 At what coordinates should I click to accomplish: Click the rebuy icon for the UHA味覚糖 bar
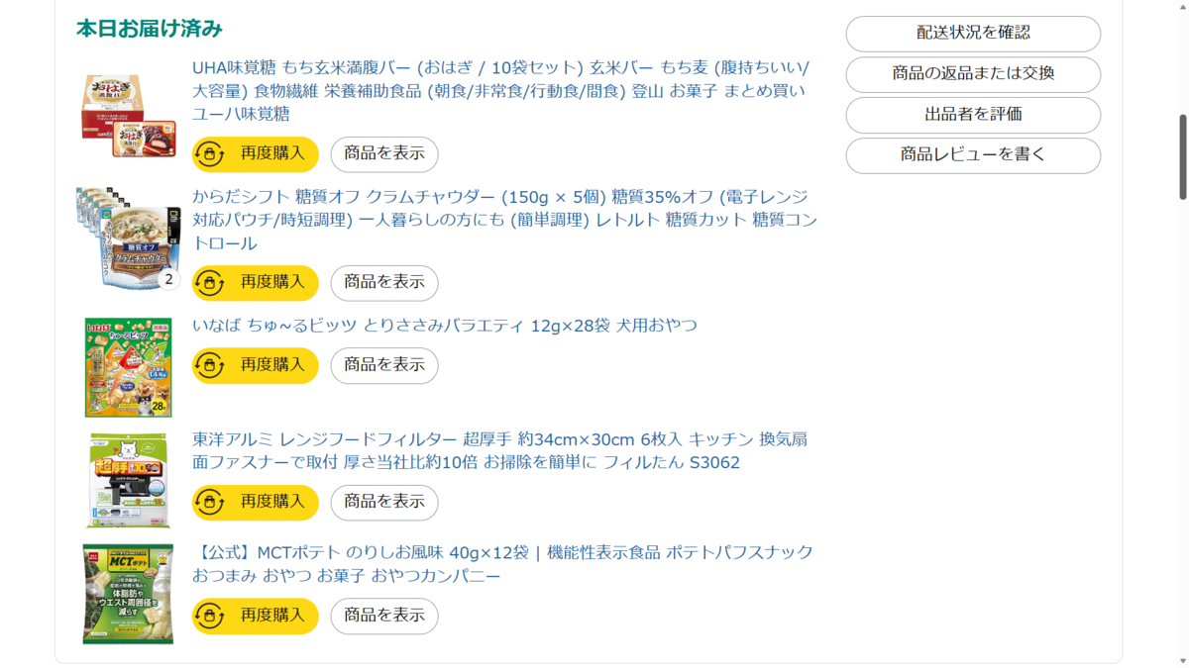coord(210,154)
